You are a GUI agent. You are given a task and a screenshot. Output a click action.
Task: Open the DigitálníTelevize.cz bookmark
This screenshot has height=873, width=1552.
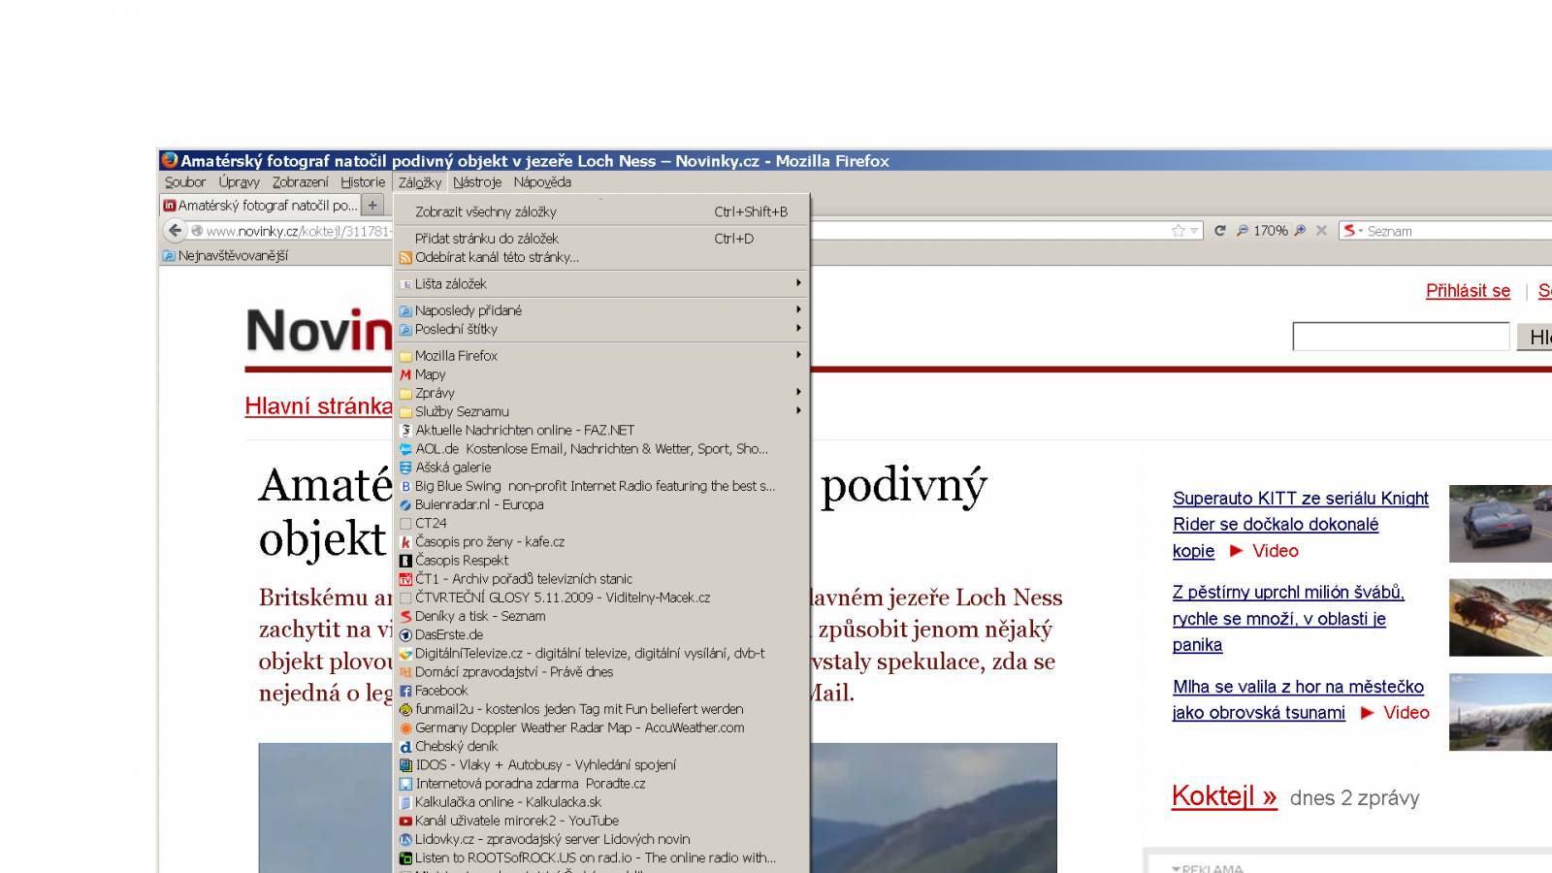601,653
